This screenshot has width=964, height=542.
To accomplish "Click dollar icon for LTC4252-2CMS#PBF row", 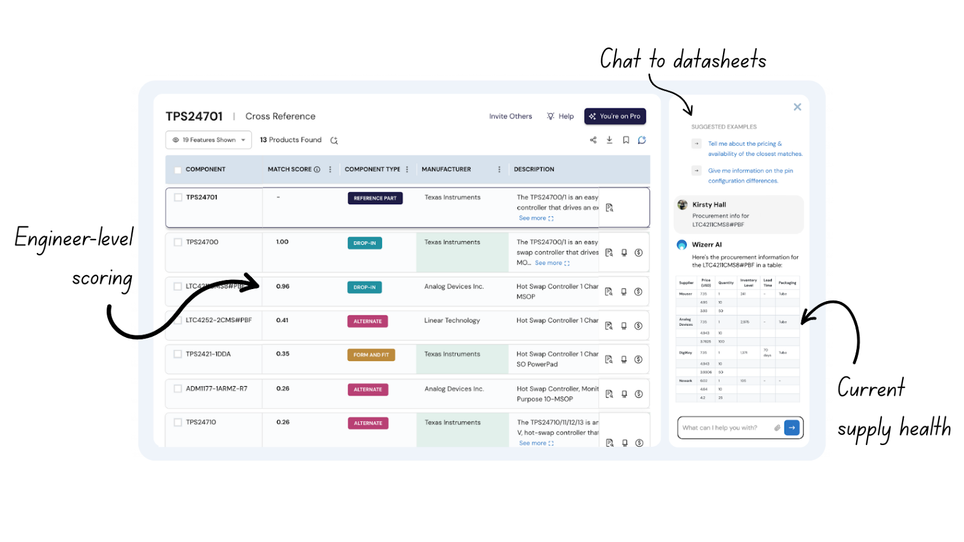I will pyautogui.click(x=639, y=326).
